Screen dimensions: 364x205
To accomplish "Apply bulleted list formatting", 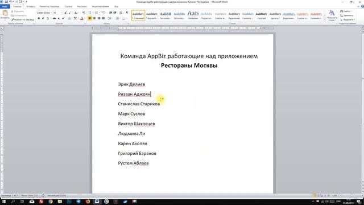I will (90, 13).
